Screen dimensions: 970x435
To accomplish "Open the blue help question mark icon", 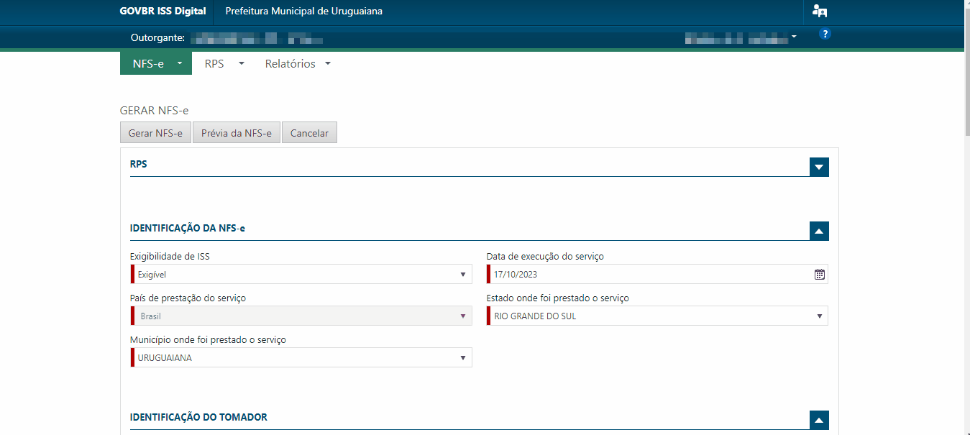I will [825, 34].
